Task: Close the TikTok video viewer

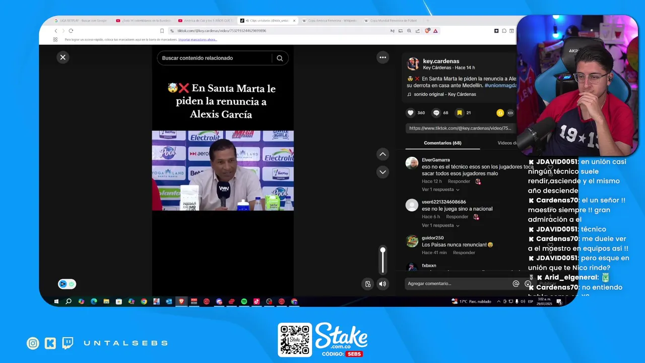Action: (63, 57)
